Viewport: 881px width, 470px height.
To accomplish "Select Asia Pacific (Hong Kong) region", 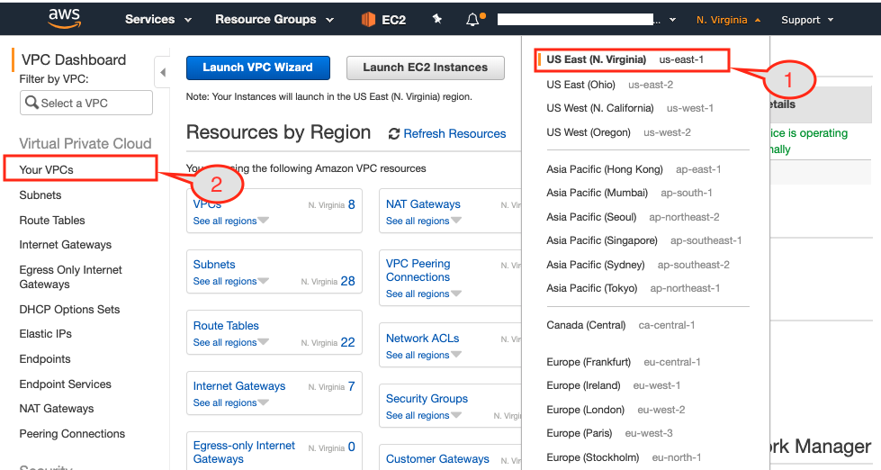I will point(634,169).
